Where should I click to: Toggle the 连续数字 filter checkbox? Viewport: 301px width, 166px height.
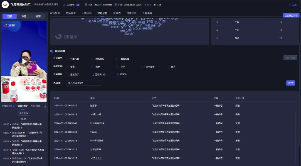pos(68,74)
